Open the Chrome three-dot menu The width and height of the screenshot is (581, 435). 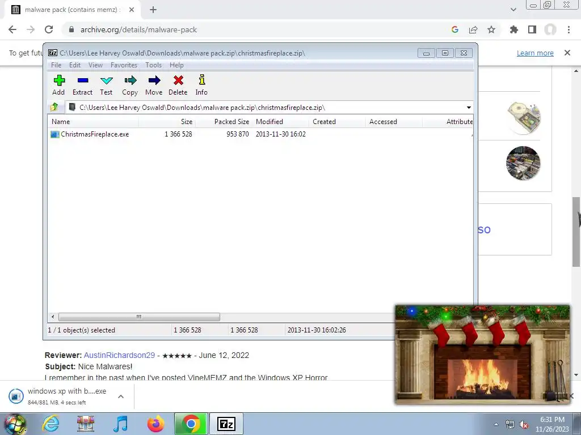pyautogui.click(x=569, y=29)
